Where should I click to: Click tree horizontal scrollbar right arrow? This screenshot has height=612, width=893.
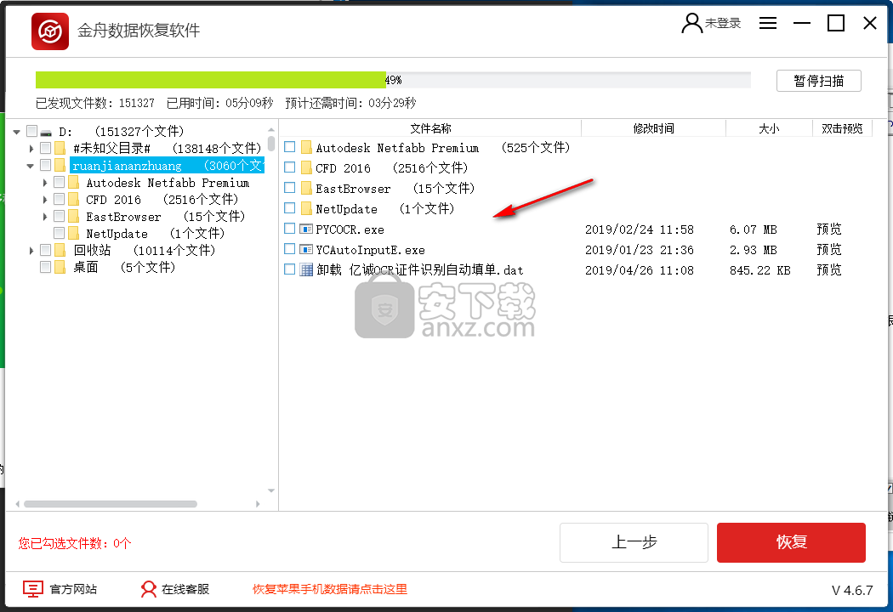(x=258, y=504)
